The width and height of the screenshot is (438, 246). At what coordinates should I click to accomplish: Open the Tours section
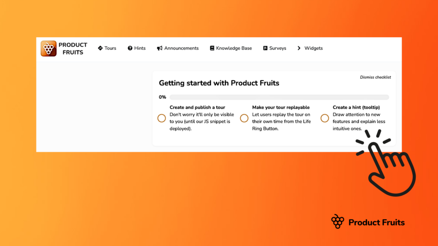(x=109, y=48)
